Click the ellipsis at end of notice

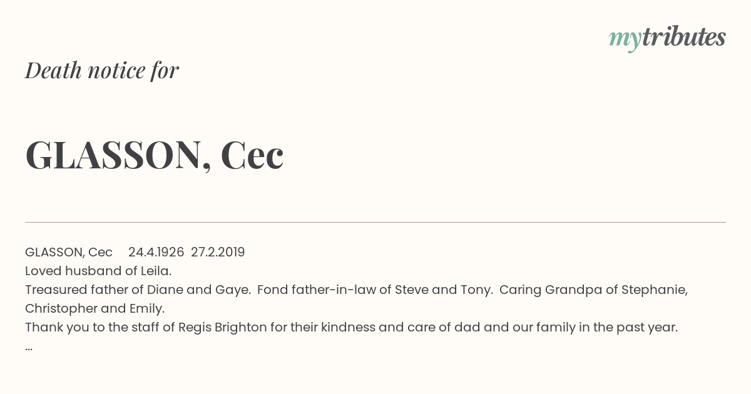point(29,348)
